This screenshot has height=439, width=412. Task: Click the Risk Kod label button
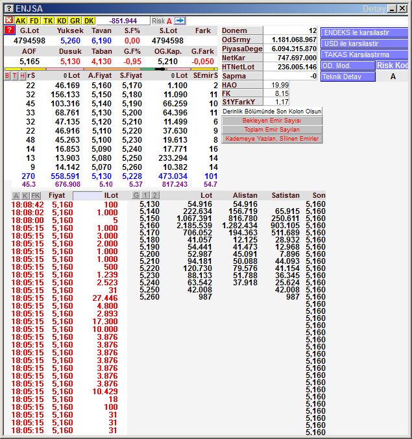[392, 65]
